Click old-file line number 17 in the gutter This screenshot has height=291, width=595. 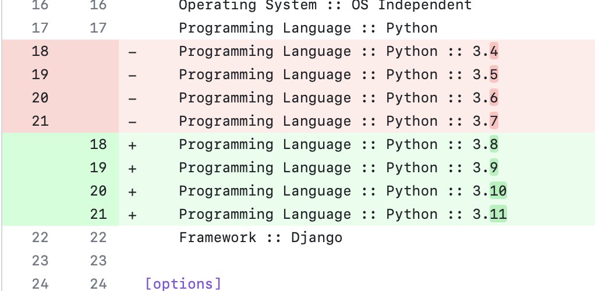(x=40, y=28)
